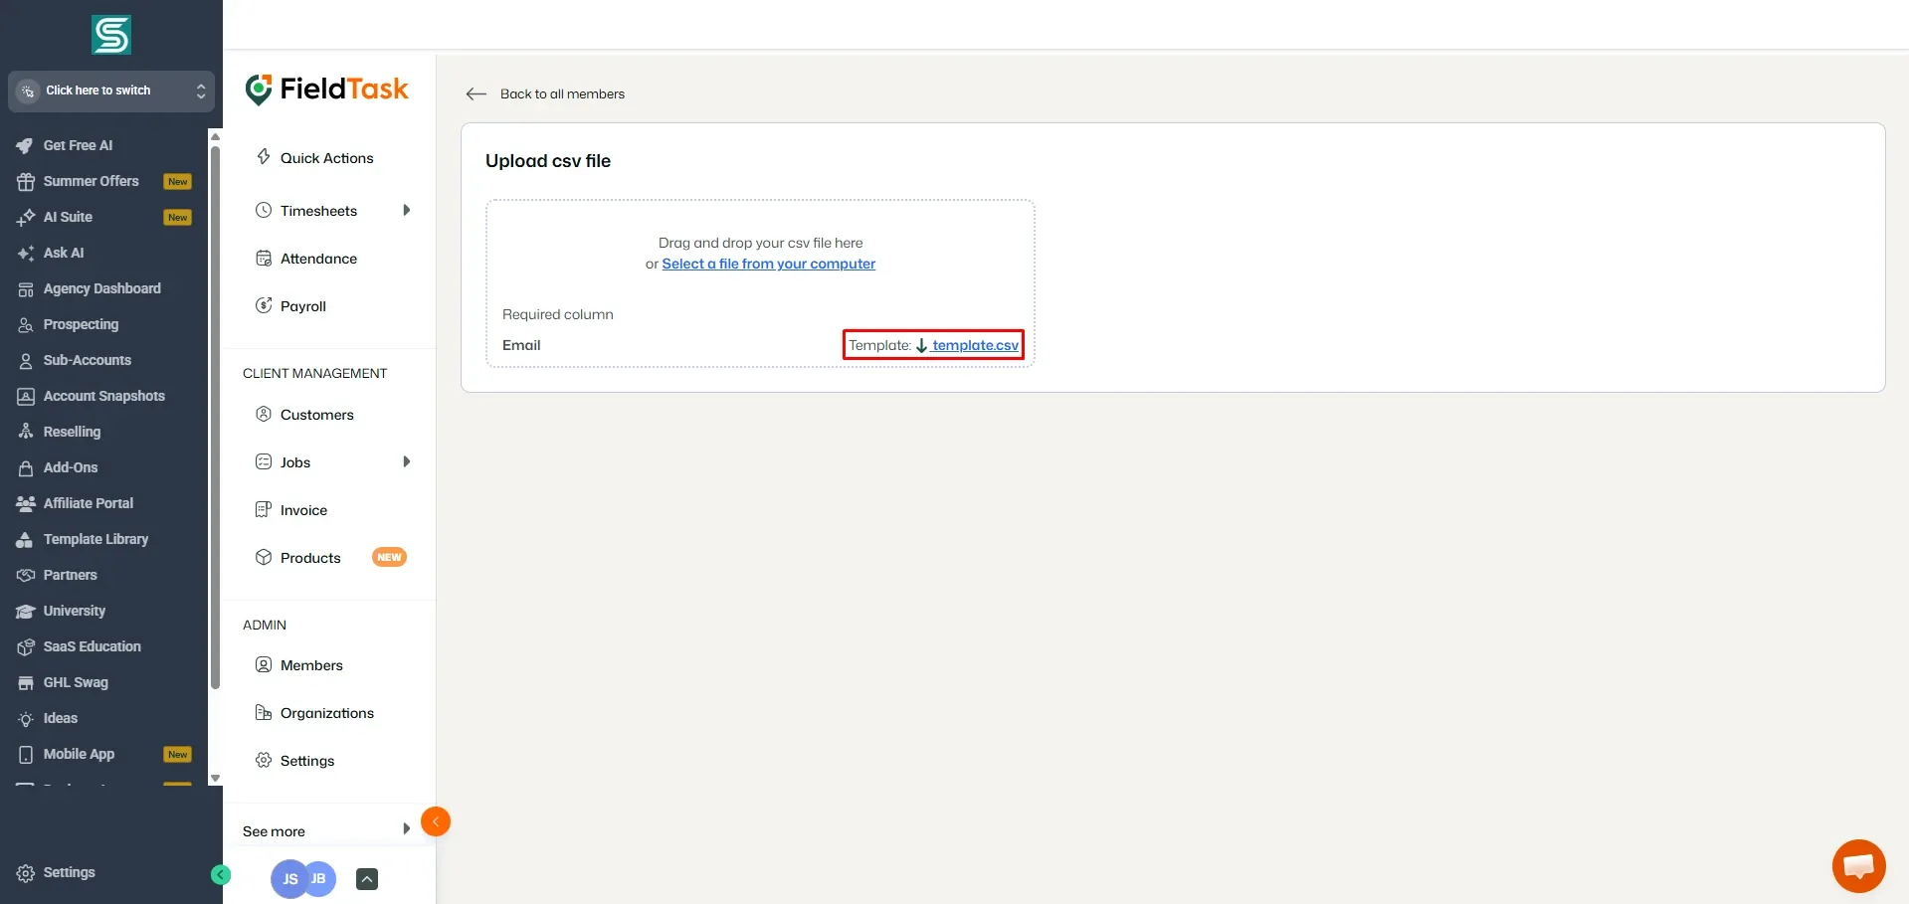Click the Invoice document icon

(x=264, y=509)
